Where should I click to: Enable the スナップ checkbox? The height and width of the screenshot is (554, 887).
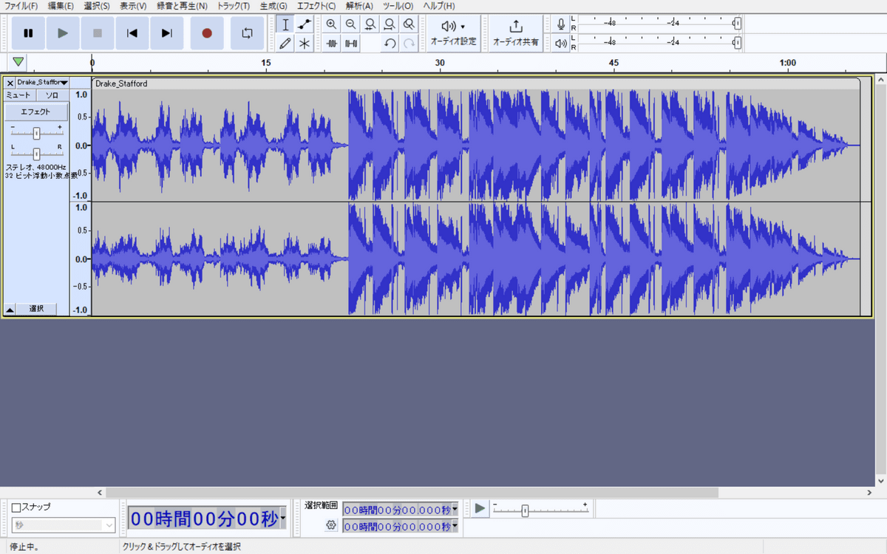pos(16,507)
